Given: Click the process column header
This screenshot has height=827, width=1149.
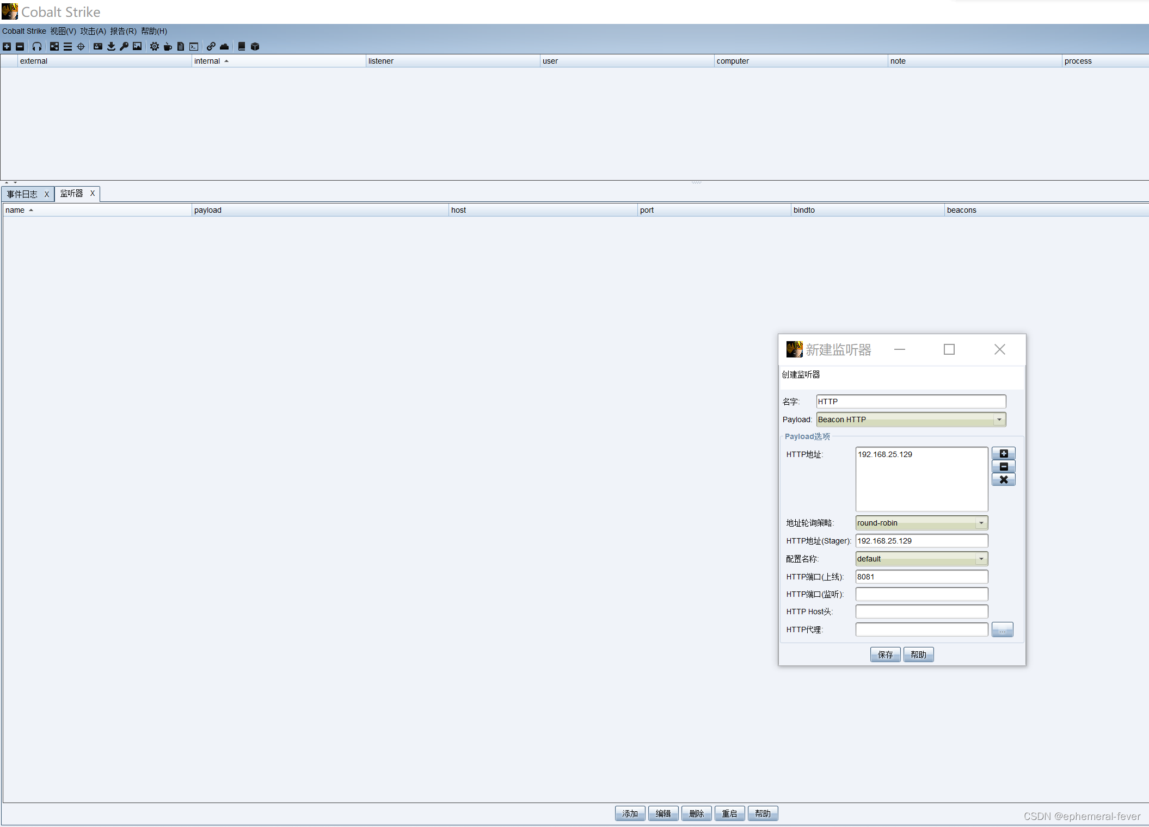Looking at the screenshot, I should pyautogui.click(x=1105, y=61).
